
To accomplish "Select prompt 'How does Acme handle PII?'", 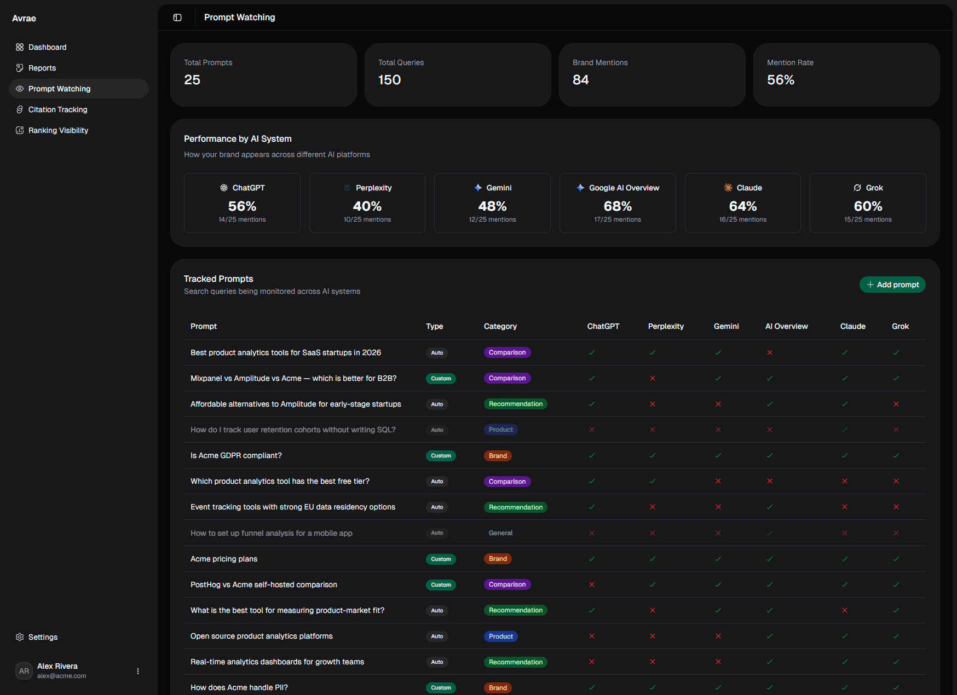I will 239,687.
